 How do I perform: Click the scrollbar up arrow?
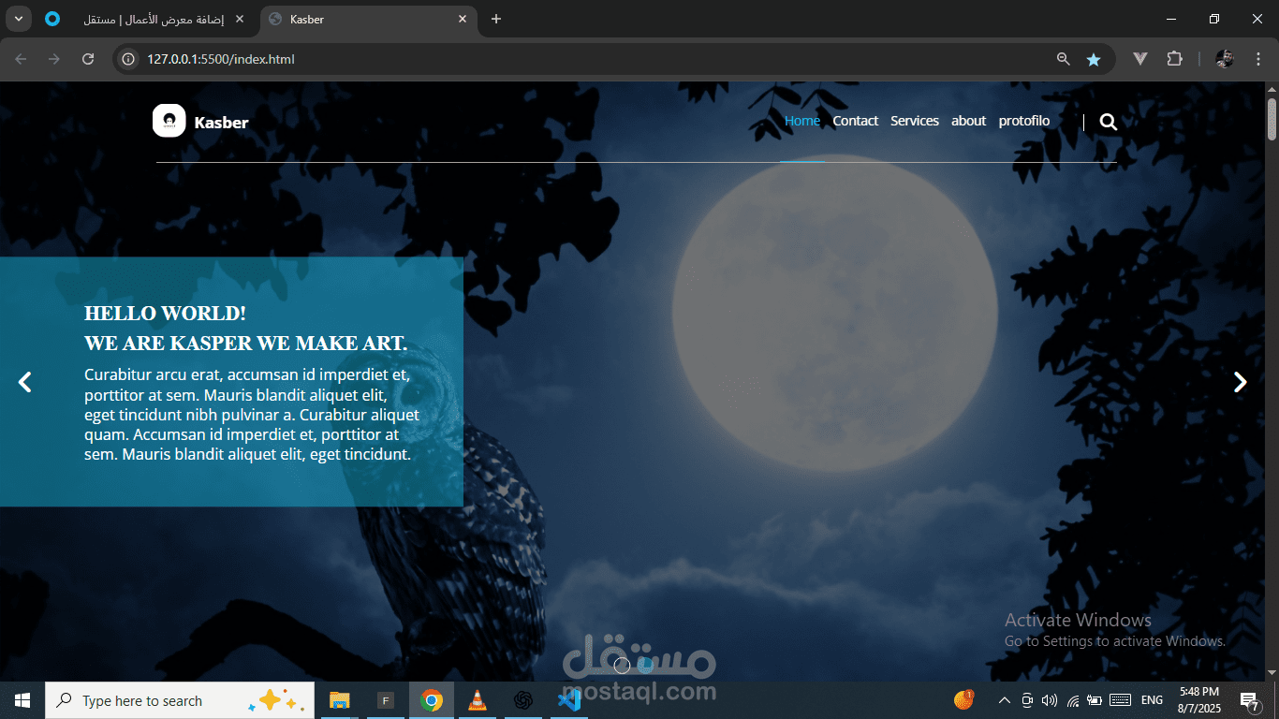[1272, 89]
